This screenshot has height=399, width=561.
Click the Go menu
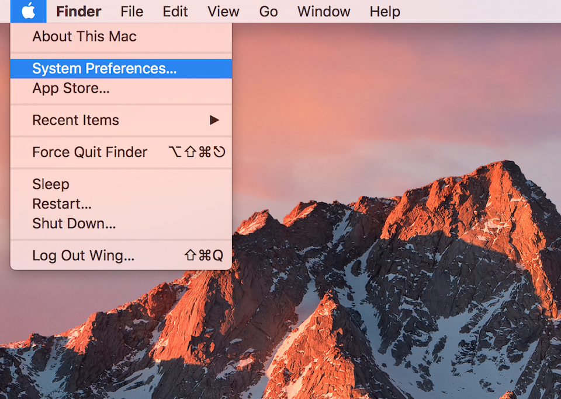pos(268,11)
